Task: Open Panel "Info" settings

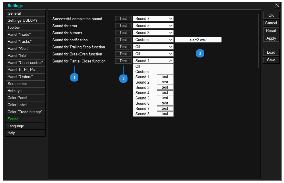Action: pyautogui.click(x=25, y=55)
